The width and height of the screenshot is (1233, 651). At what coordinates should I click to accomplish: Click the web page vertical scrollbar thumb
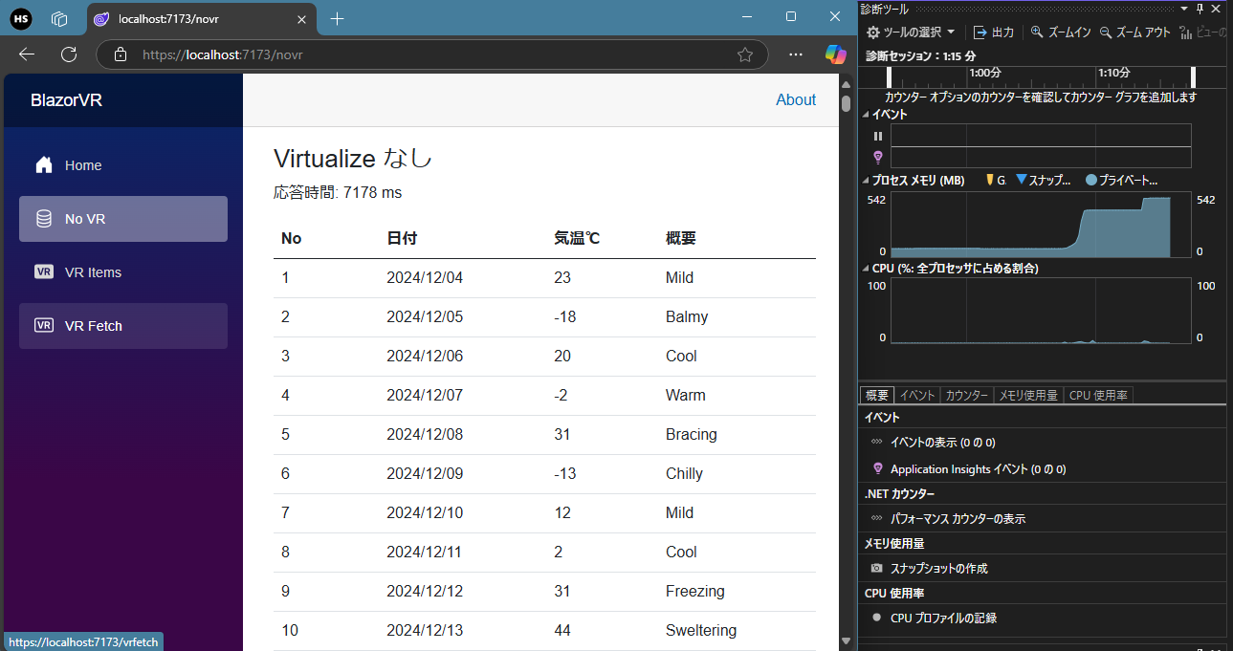[x=846, y=103]
